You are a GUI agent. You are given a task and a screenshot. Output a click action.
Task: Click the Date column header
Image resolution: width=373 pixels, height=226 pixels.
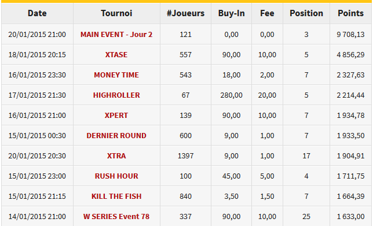click(x=37, y=13)
